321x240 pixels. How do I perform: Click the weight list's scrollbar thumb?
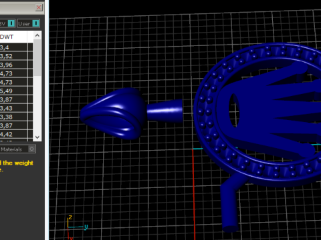pos(37,58)
